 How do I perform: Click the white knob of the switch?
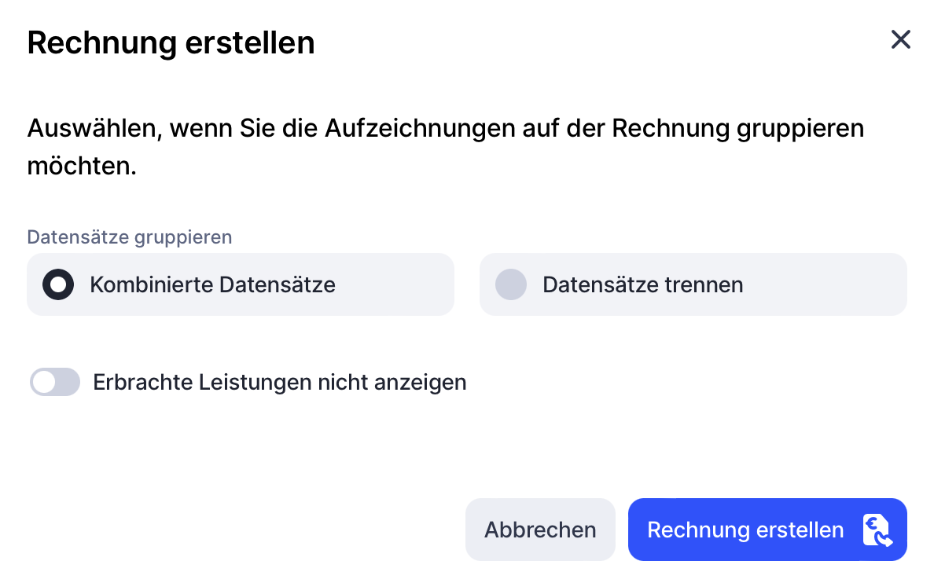click(44, 383)
